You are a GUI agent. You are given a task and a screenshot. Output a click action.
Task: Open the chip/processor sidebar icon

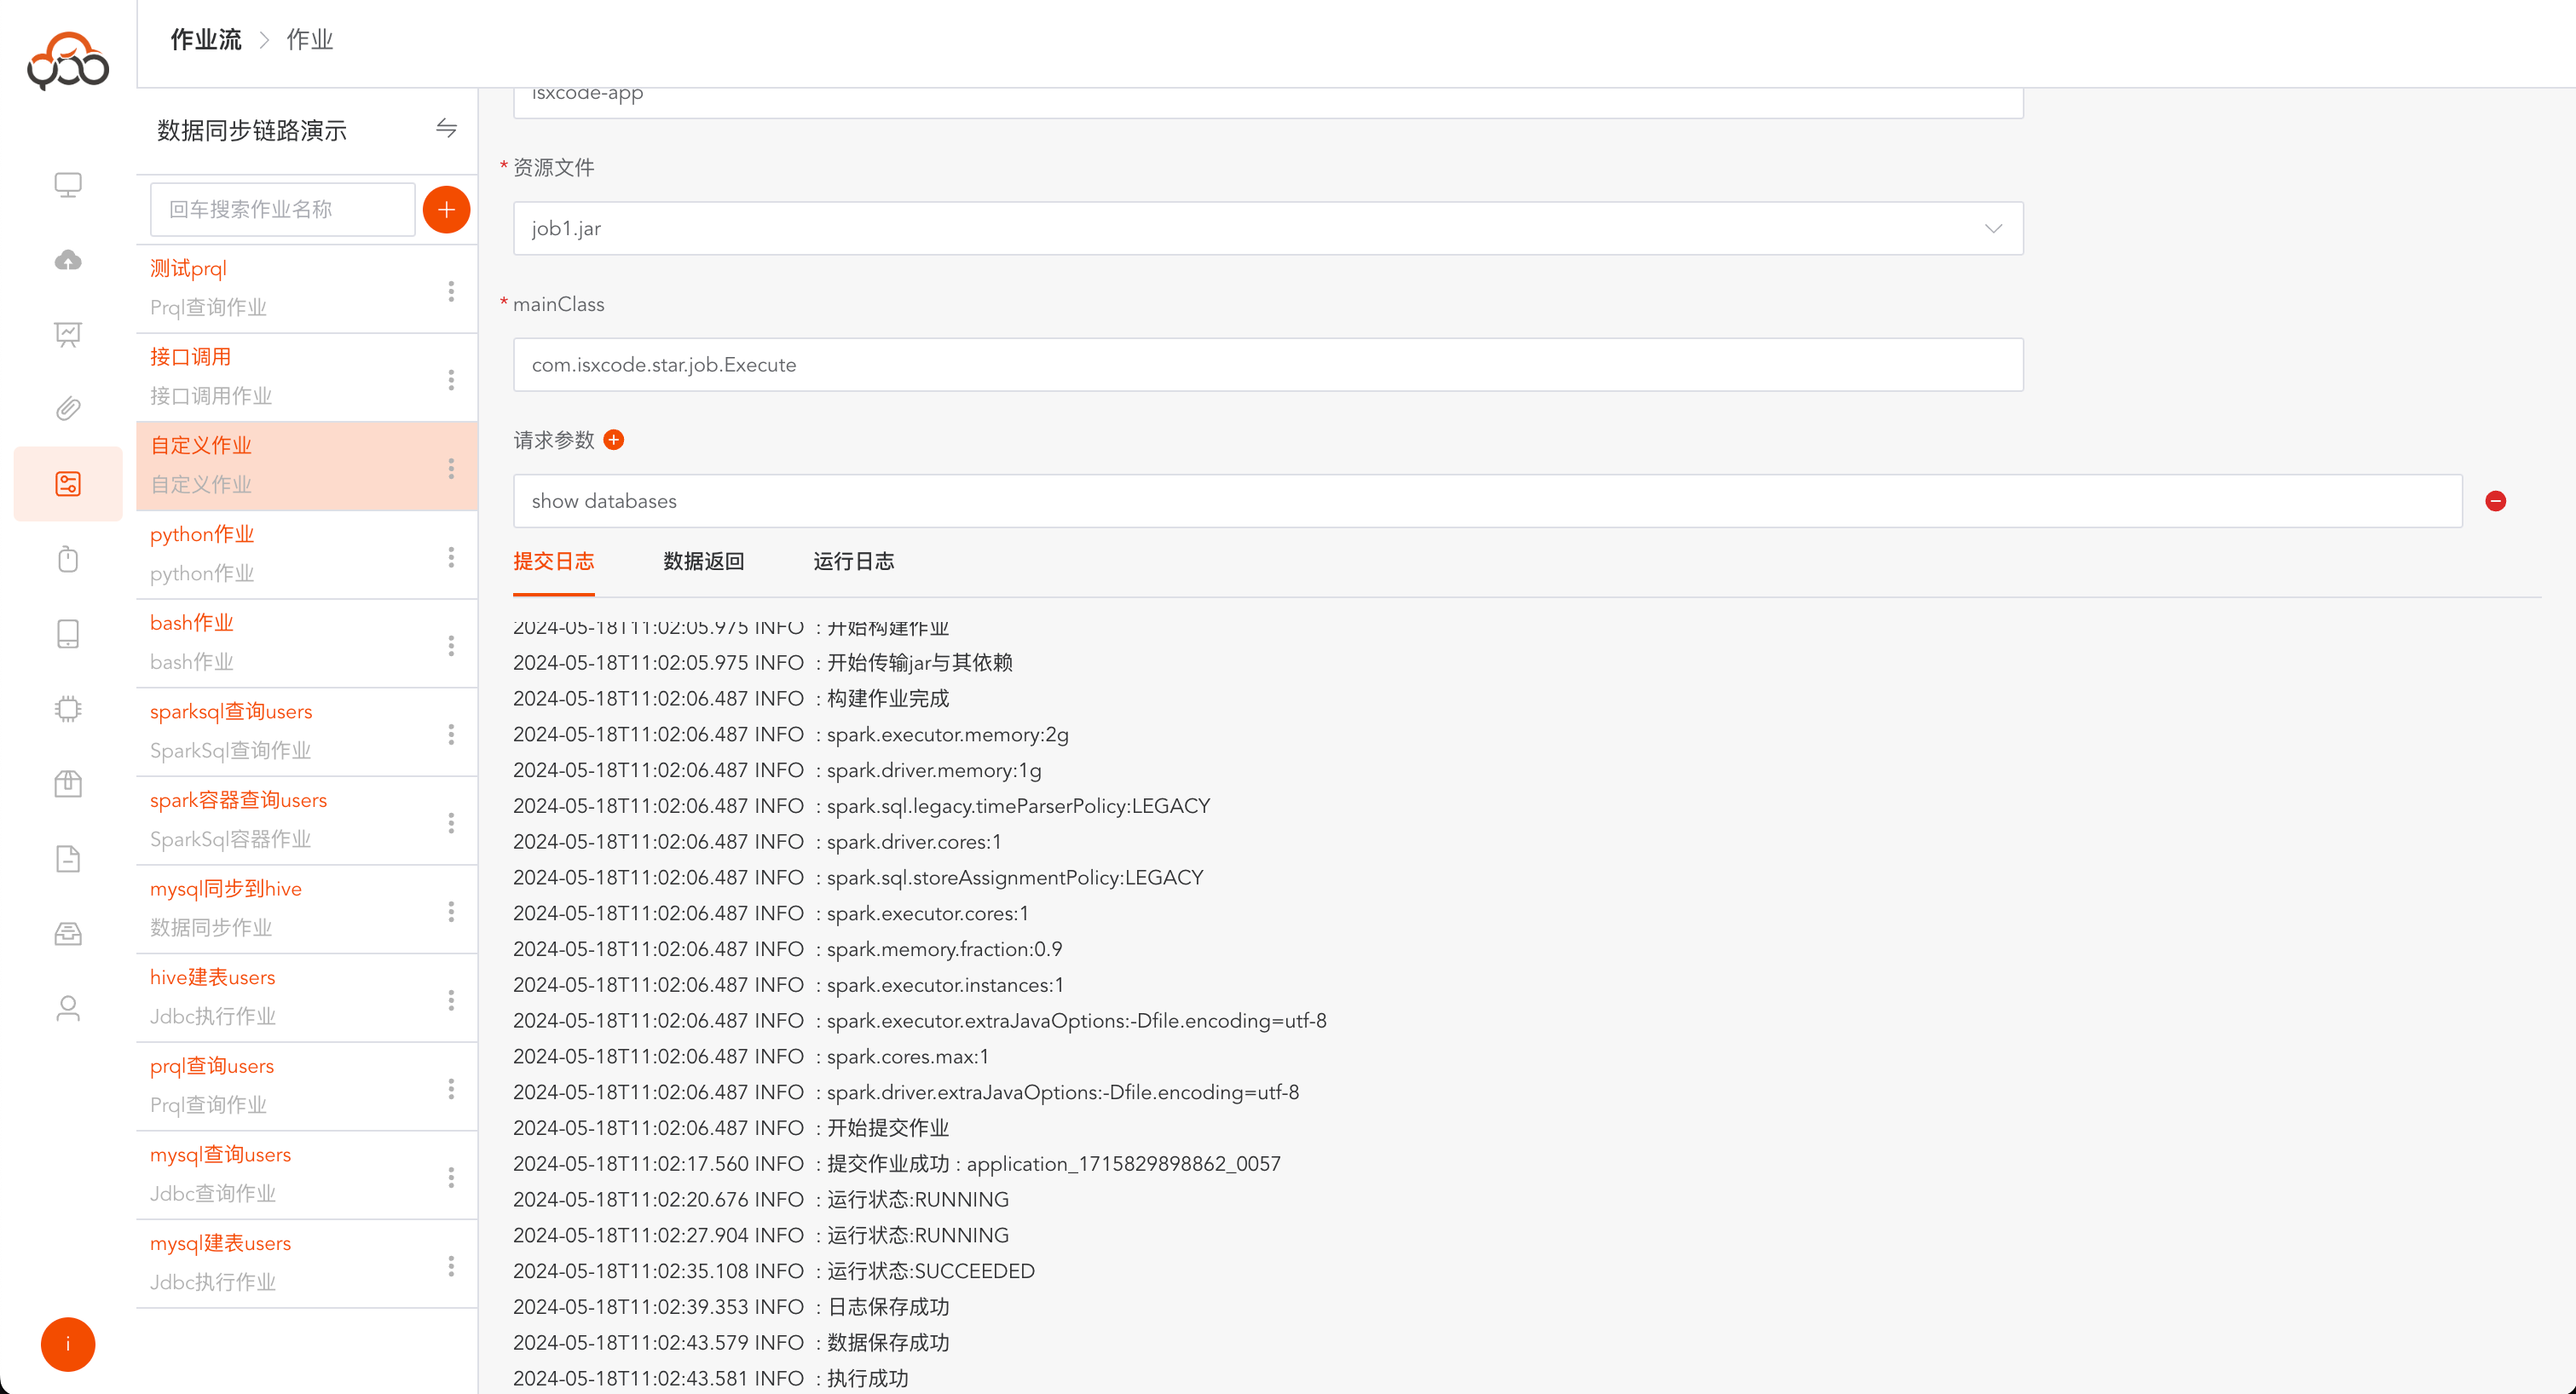pyautogui.click(x=68, y=708)
